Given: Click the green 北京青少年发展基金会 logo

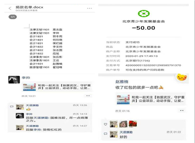Looking at the screenshot, I should [144, 14].
